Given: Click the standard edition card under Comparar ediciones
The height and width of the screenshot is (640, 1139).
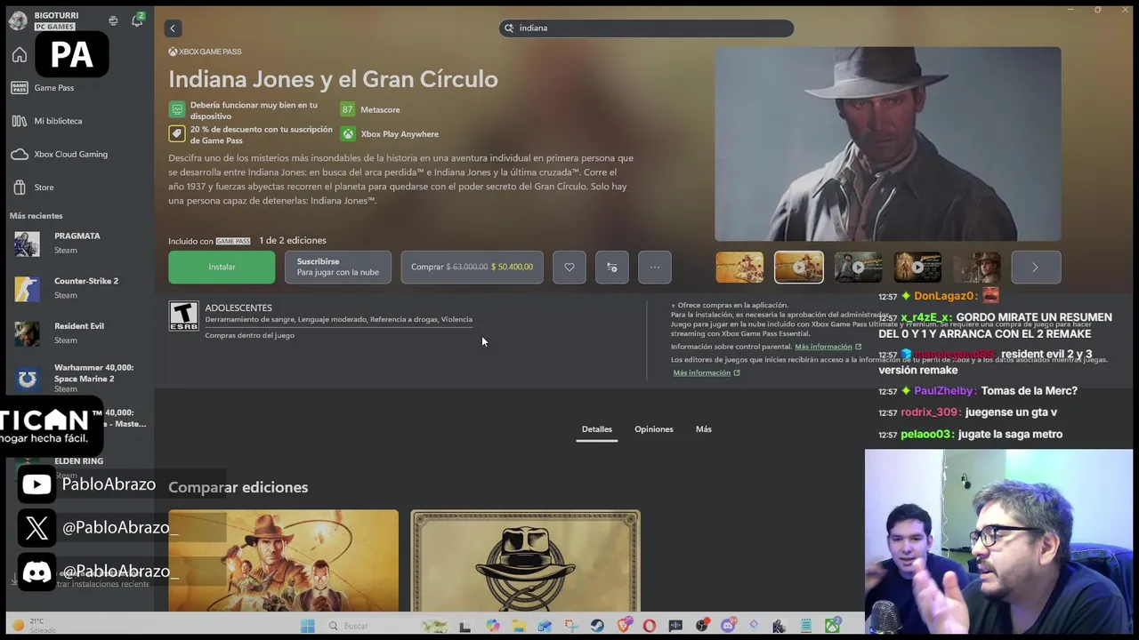Looking at the screenshot, I should (x=284, y=561).
